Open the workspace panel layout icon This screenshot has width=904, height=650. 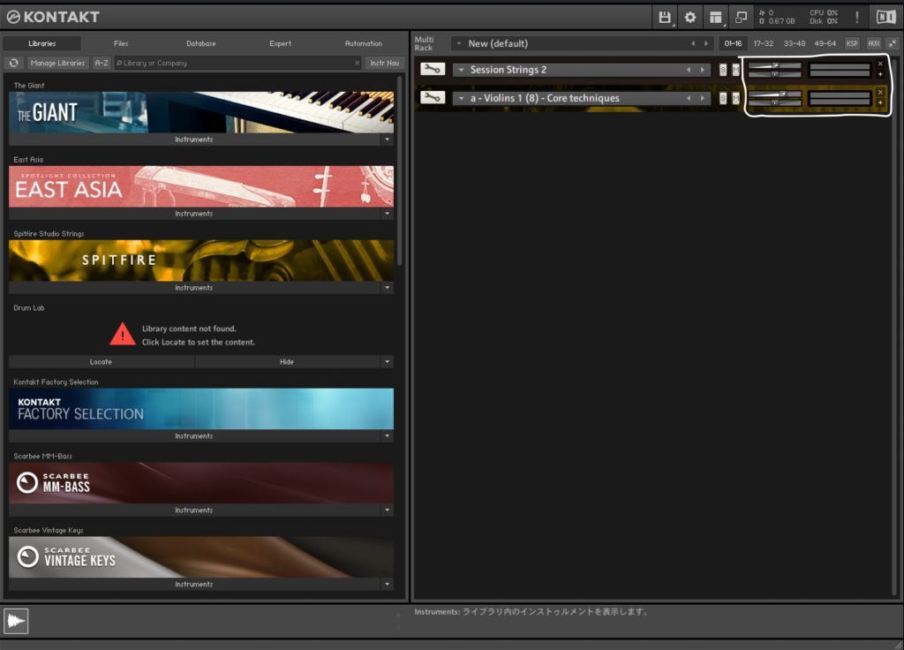716,17
